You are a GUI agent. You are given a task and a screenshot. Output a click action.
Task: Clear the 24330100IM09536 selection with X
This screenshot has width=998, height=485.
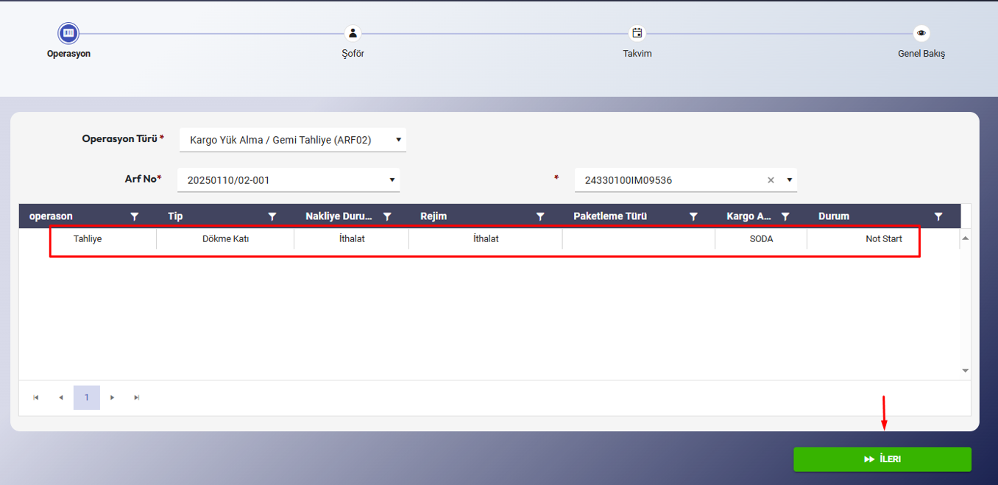(x=771, y=180)
